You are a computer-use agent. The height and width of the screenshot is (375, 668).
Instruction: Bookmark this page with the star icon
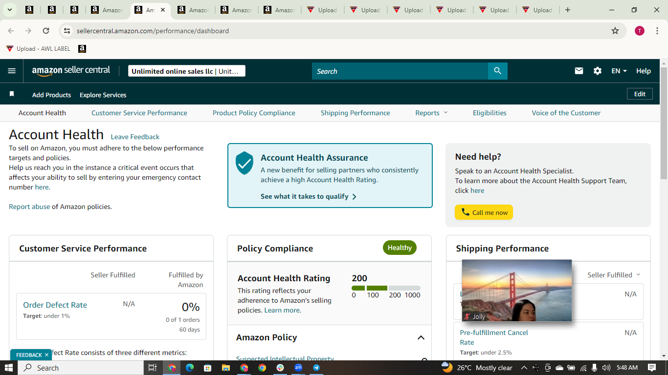point(615,31)
